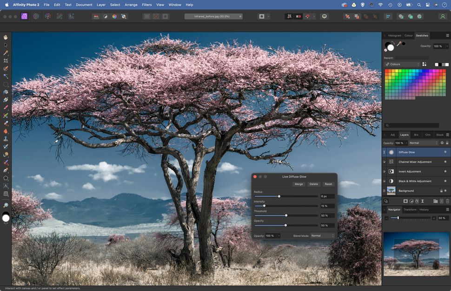
Task: Add a mask layer from the Layers panel
Action: pos(405,201)
